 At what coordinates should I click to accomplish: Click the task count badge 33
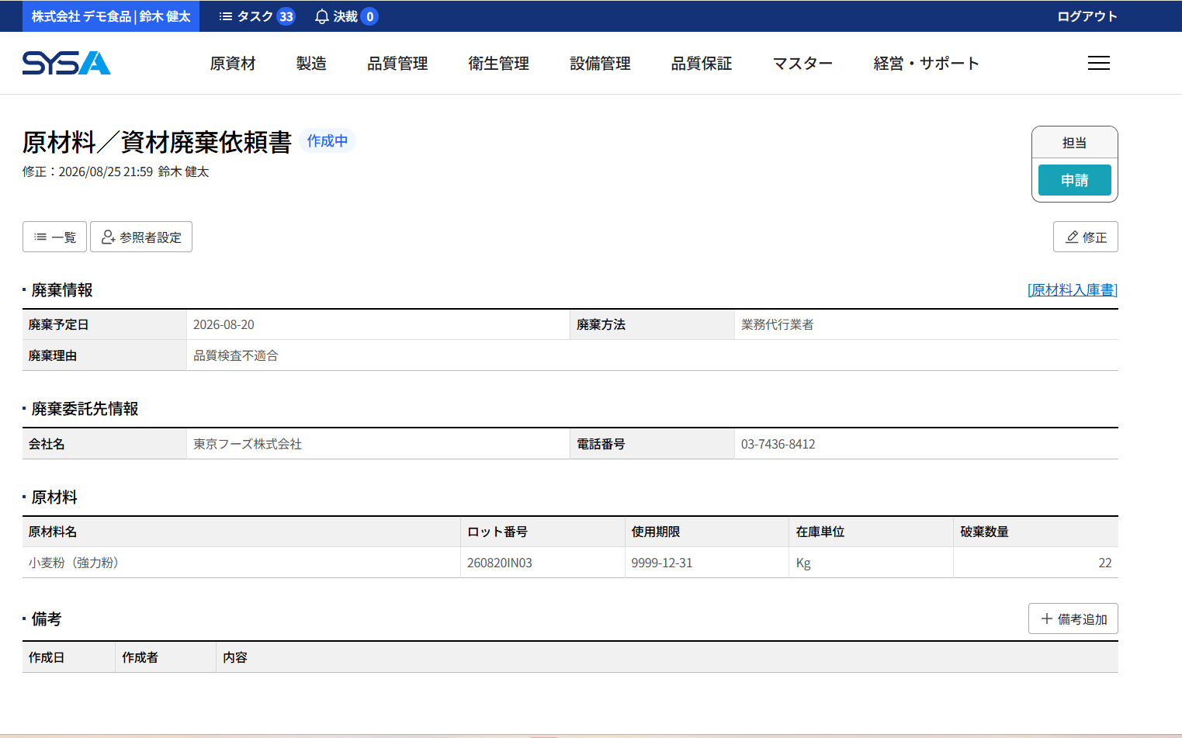point(286,16)
